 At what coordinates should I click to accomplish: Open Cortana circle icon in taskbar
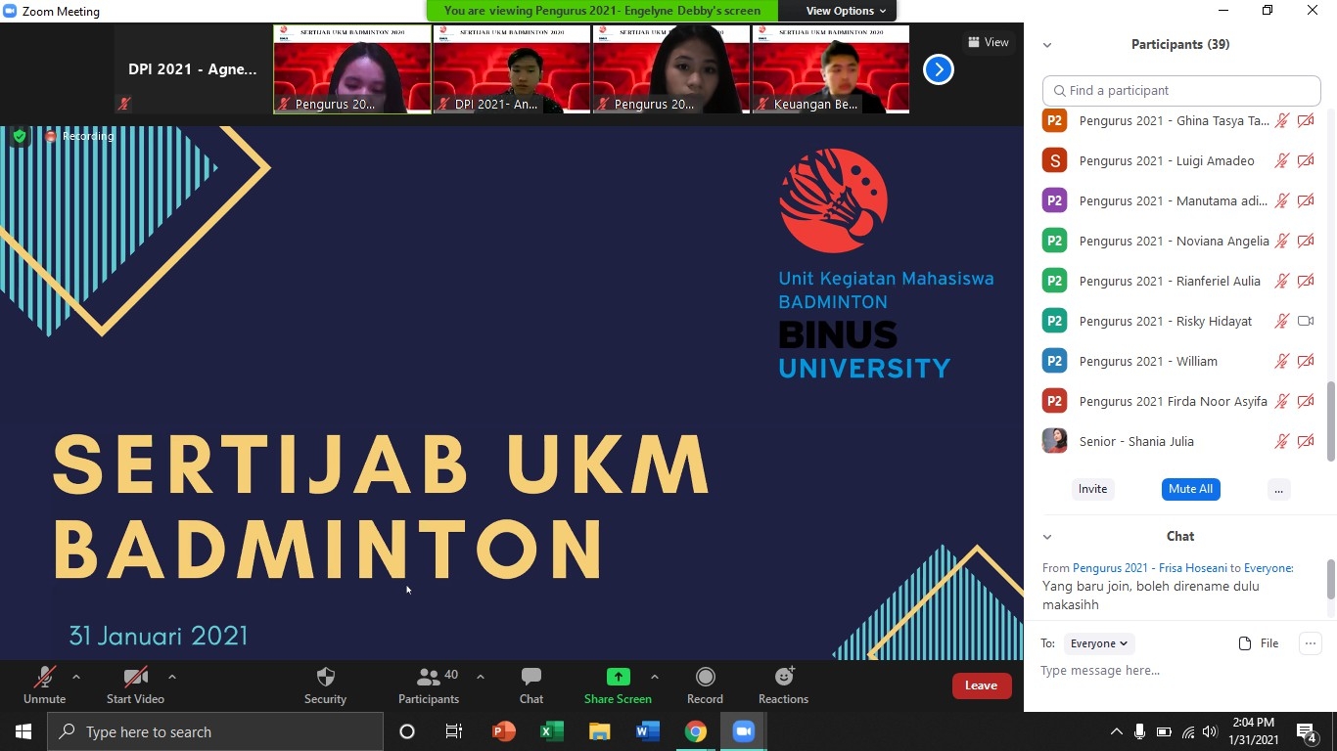tap(407, 731)
